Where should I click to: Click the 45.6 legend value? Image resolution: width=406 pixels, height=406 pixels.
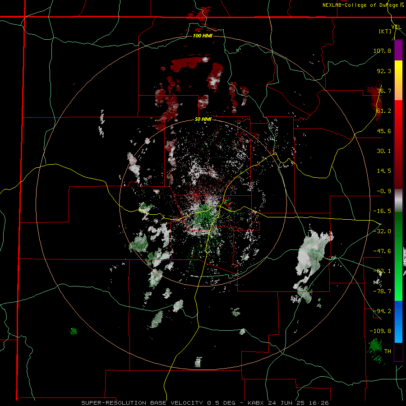coord(384,131)
